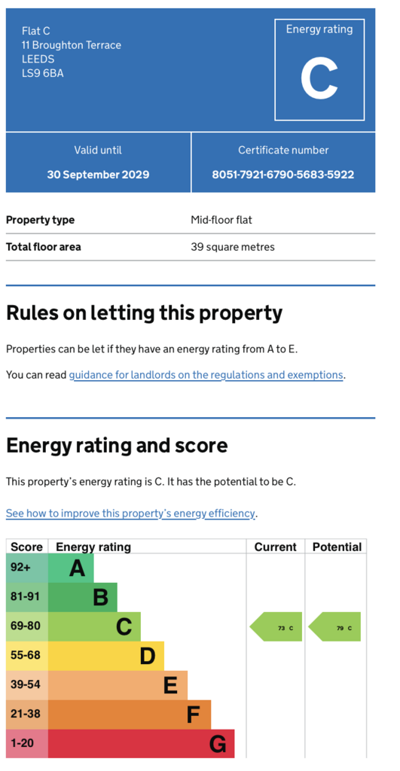Viewport: 400px width, 771px height.
Task: Click the Mid-floor flat property type value
Action: coord(221,220)
